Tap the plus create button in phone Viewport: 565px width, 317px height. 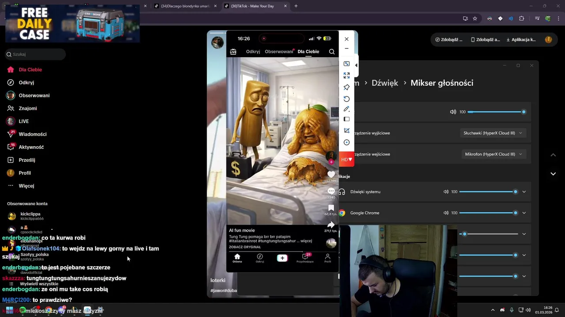tap(282, 258)
